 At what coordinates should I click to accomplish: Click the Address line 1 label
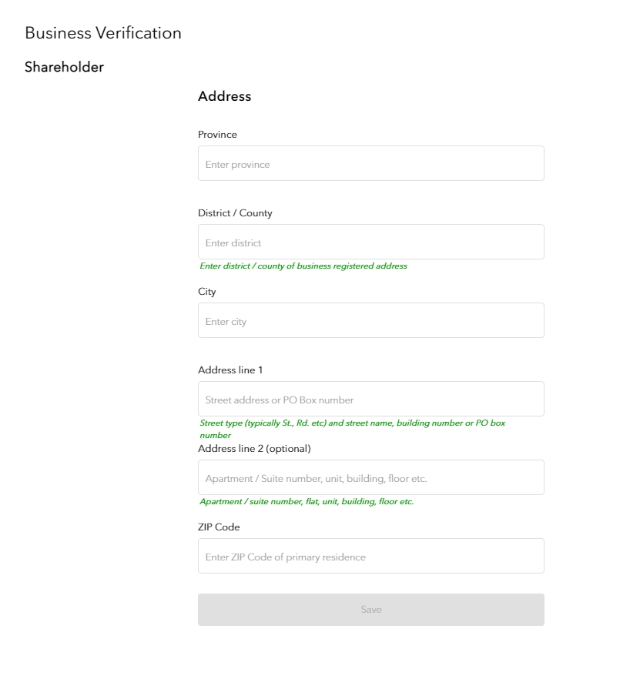[x=230, y=370]
